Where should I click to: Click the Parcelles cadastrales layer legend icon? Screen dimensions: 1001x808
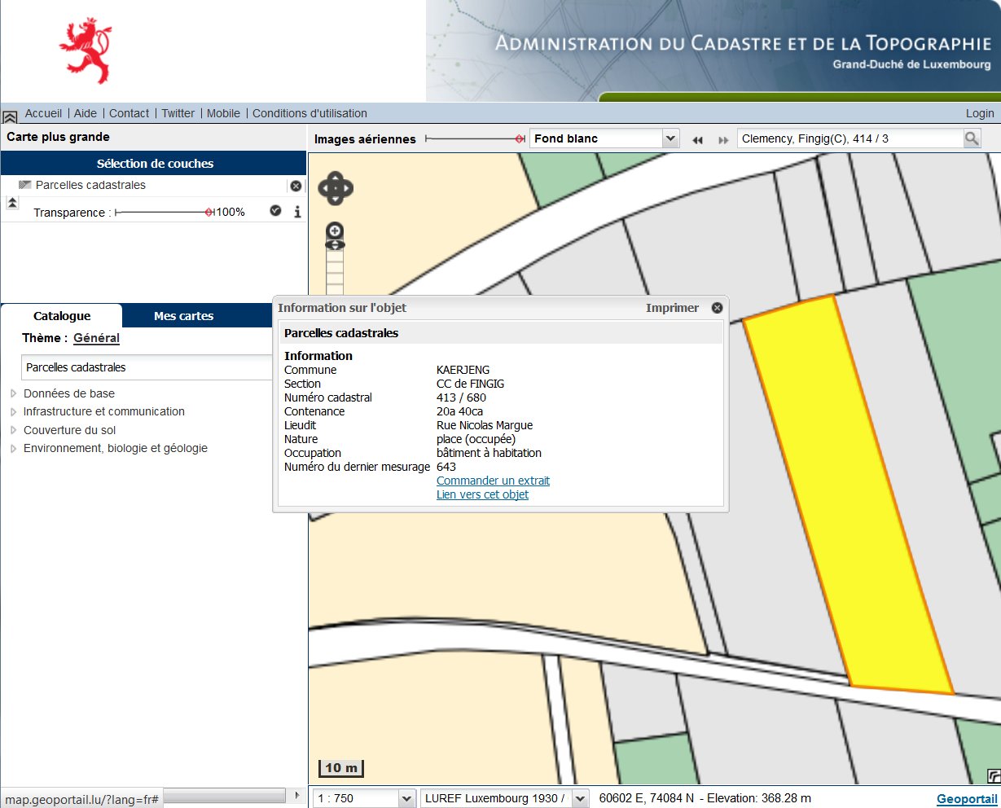click(24, 185)
